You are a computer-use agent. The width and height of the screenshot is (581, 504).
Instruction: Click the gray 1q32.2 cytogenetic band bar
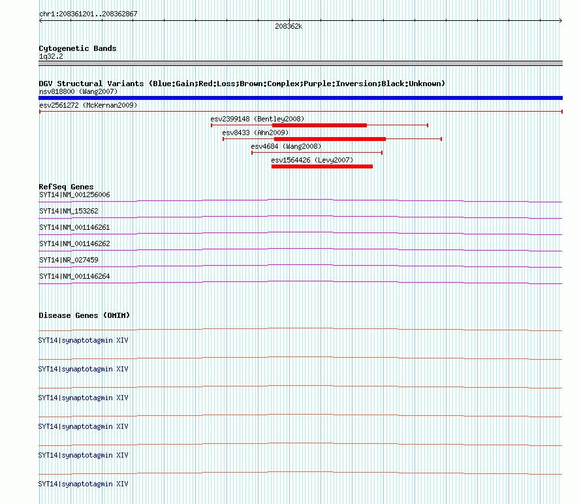coord(300,63)
